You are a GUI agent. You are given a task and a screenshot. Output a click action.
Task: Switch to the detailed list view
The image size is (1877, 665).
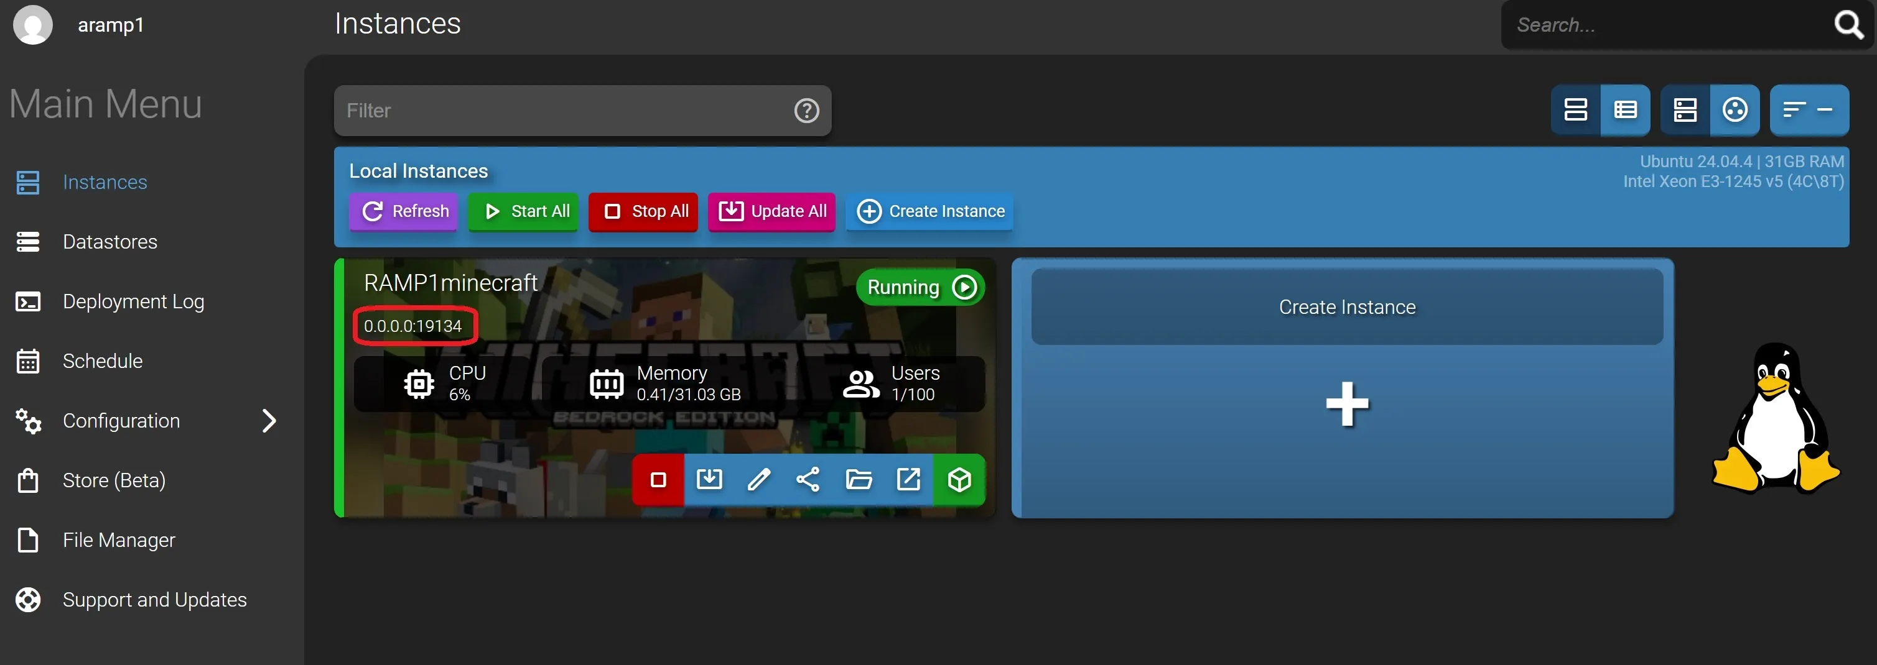(x=1625, y=110)
